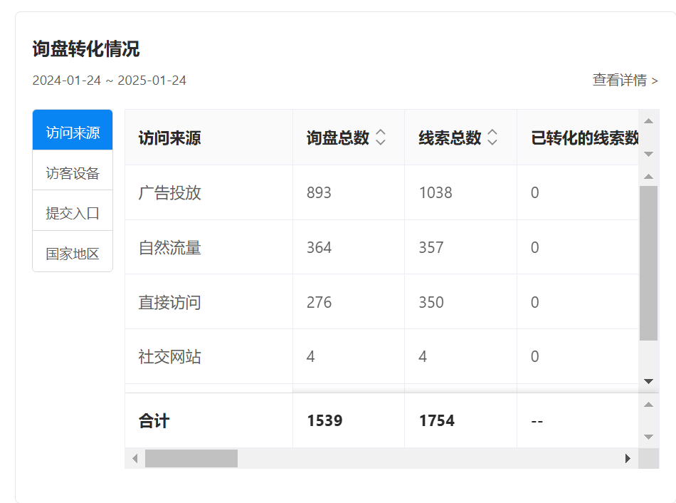Sort table by 线索总数 column arrows
The image size is (676, 503).
click(x=492, y=138)
